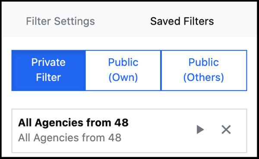Choose Public (Own) filter category

(123, 70)
